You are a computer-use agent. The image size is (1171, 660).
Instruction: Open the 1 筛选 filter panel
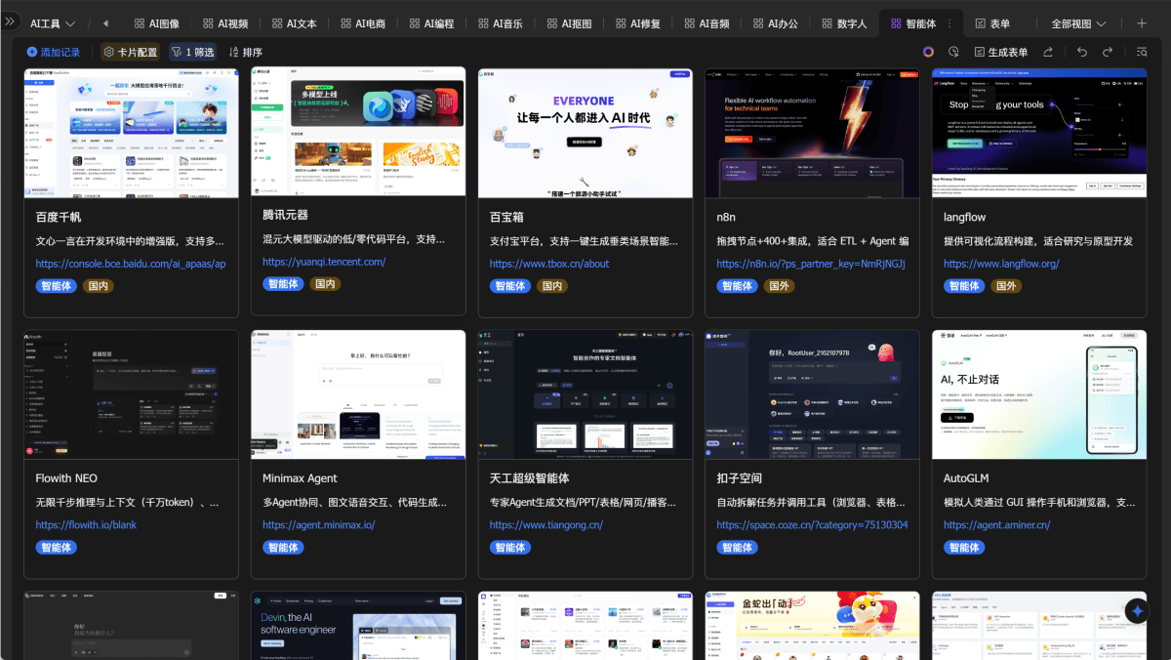(x=192, y=52)
